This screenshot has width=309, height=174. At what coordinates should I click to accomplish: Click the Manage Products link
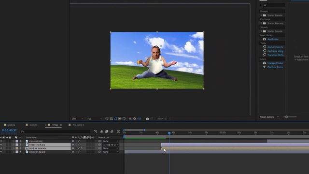275,63
